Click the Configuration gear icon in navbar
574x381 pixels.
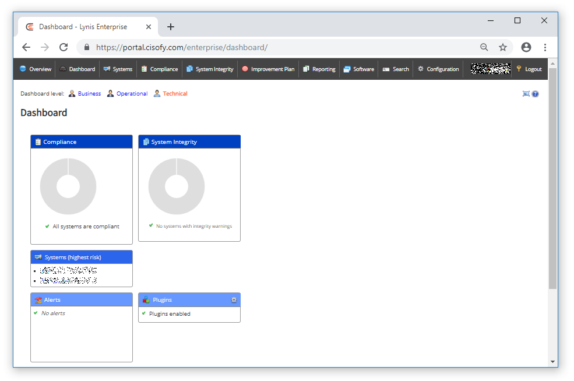[x=421, y=68]
